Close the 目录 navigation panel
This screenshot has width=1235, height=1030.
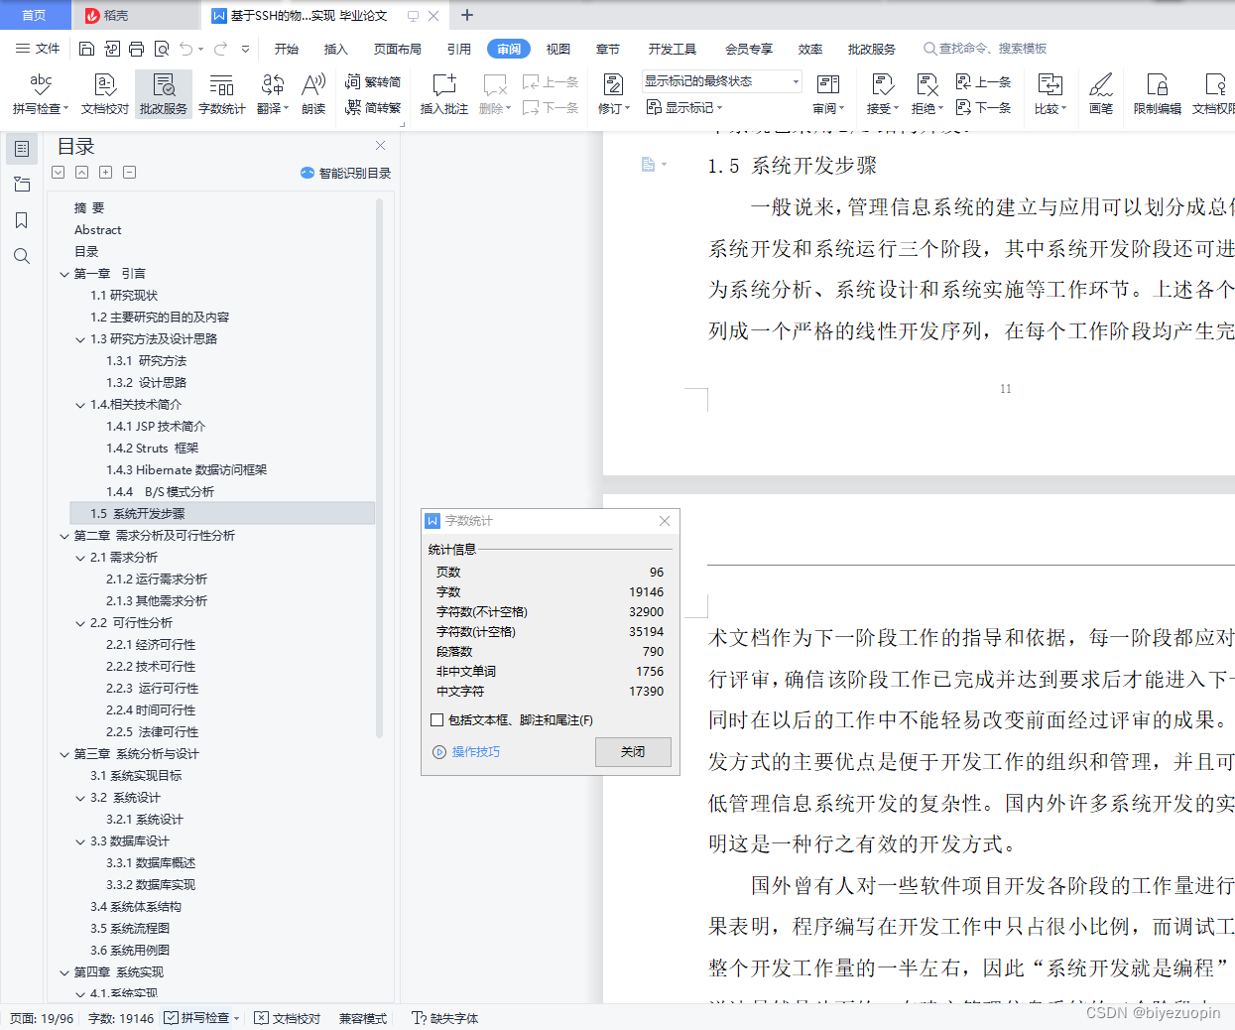380,145
